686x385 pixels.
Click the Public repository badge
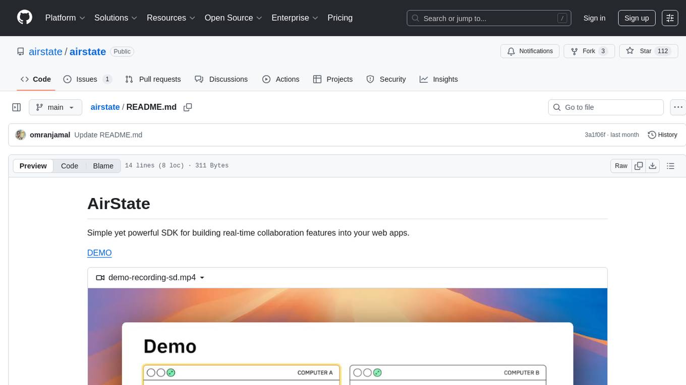pos(122,51)
